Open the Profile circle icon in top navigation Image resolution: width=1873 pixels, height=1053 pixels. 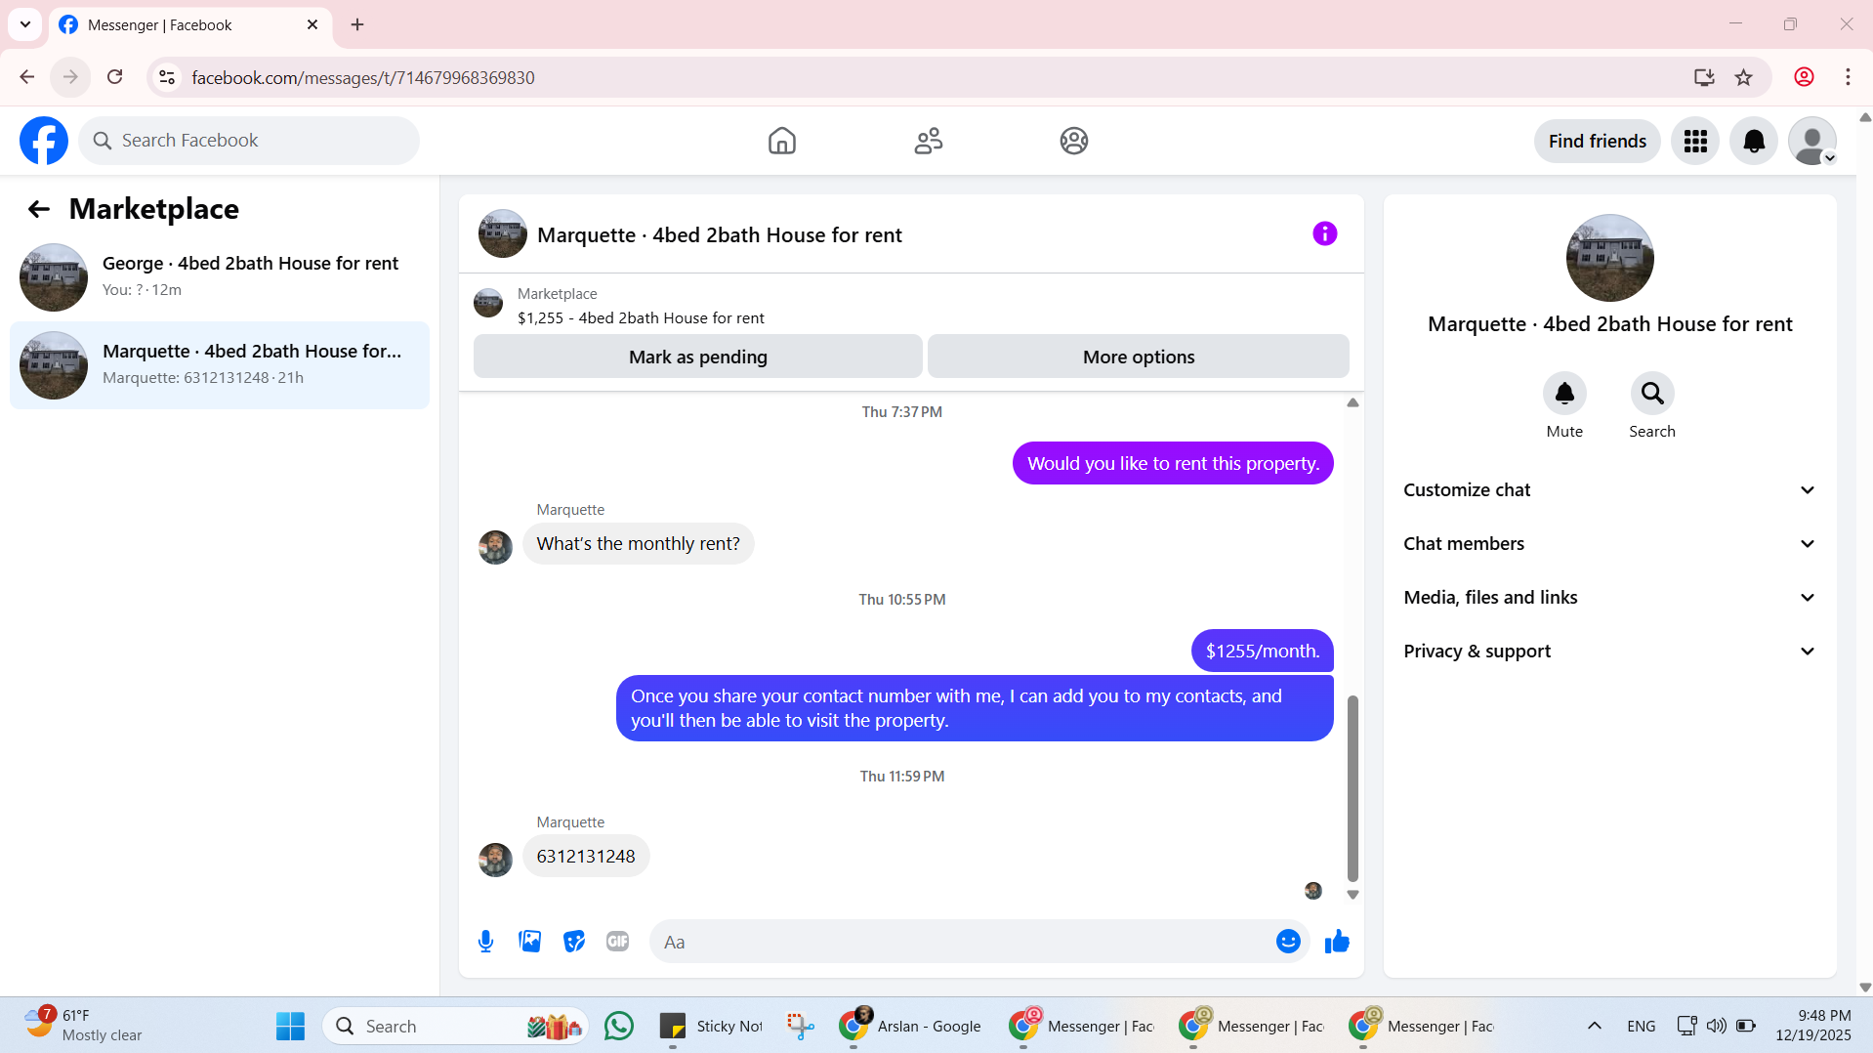1073,141
